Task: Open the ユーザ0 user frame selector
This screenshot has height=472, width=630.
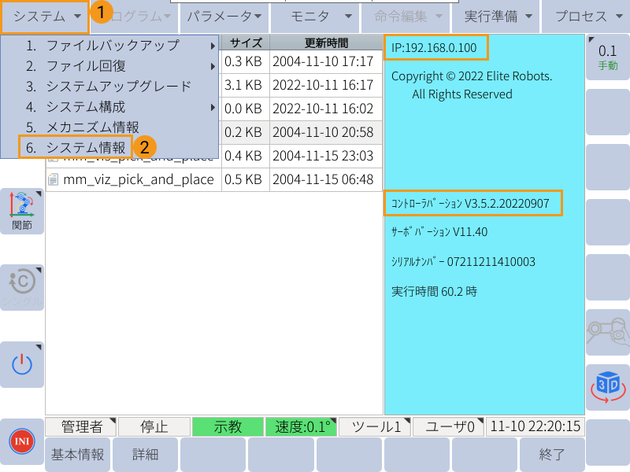Action: 449,426
